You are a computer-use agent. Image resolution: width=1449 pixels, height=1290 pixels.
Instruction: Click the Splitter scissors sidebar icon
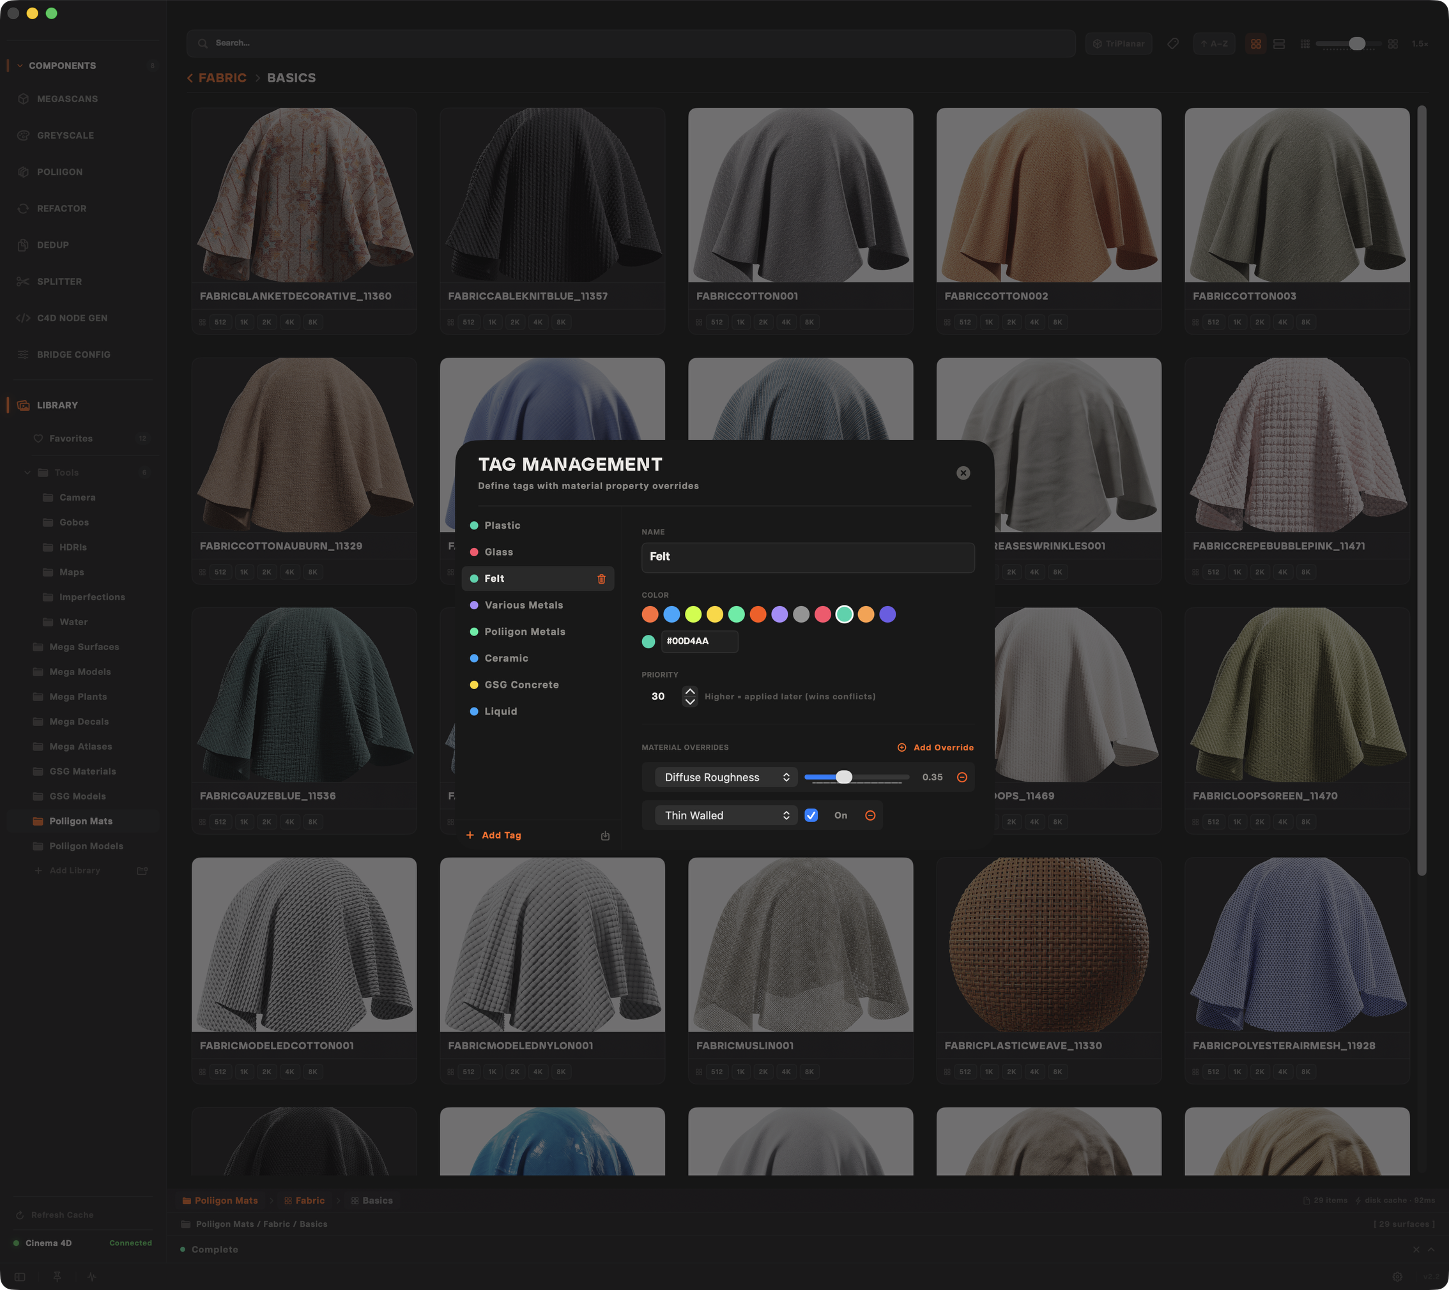pos(23,282)
